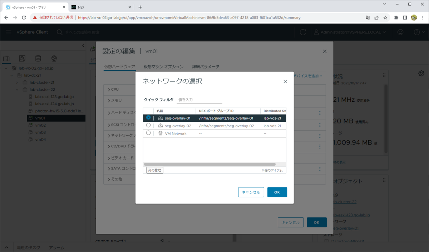The height and width of the screenshot is (252, 429).
Task: Switch to Storage inventory view
Action: point(38,58)
